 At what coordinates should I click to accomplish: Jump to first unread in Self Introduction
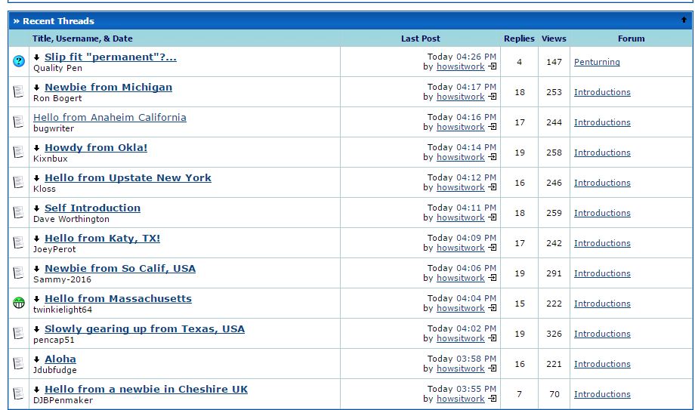click(x=37, y=208)
